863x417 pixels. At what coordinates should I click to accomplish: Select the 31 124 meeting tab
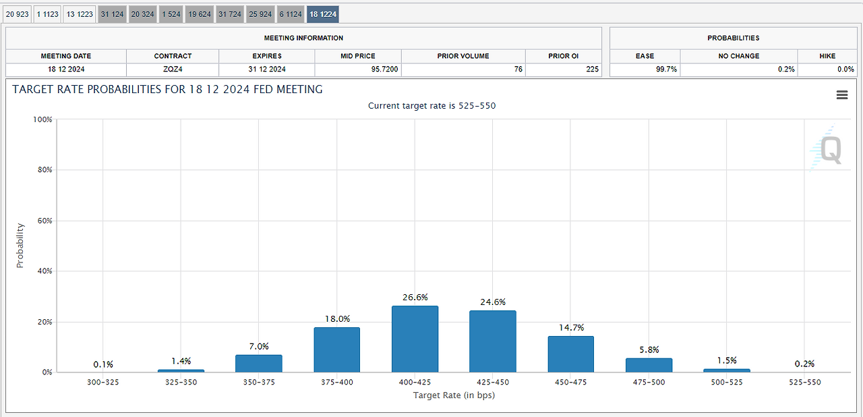pos(112,14)
